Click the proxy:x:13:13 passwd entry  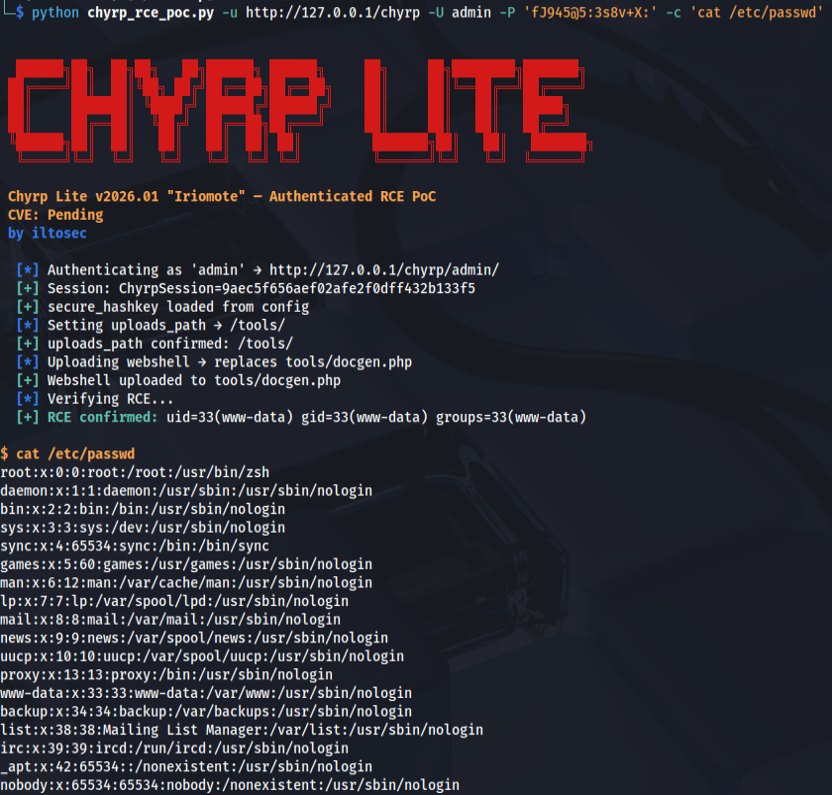coord(166,674)
